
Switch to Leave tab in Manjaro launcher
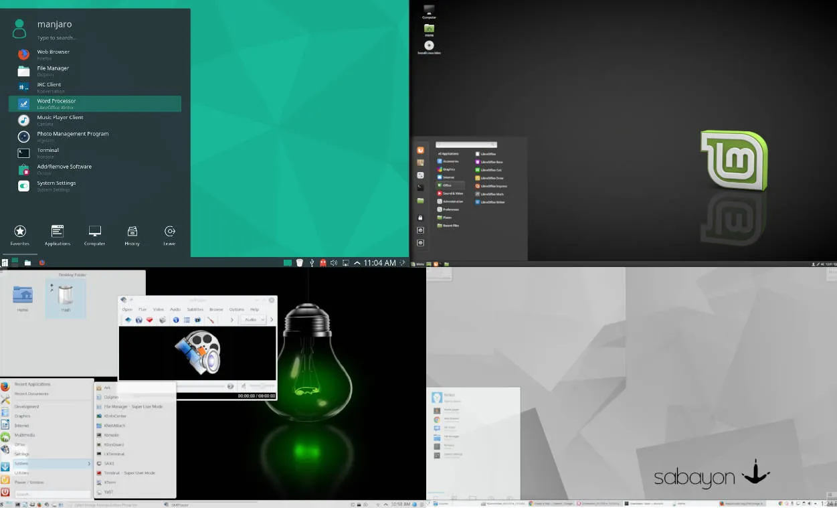(x=169, y=235)
